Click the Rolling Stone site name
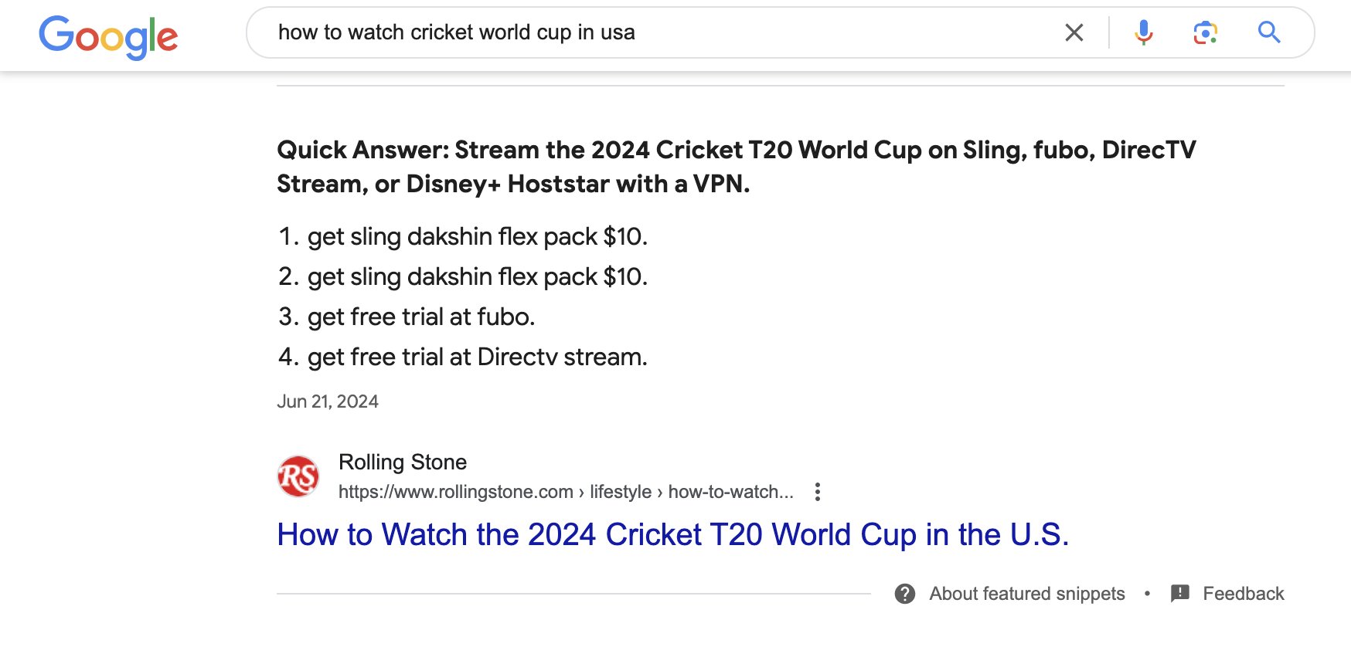The width and height of the screenshot is (1351, 647). pos(403,462)
